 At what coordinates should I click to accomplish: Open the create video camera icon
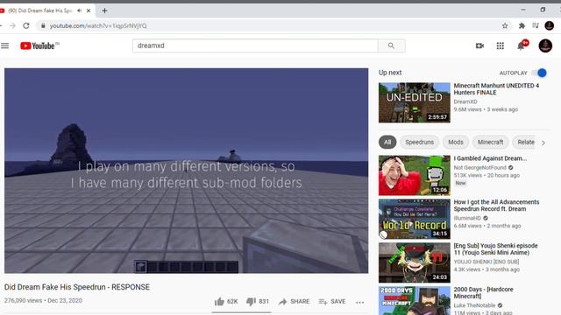pos(479,45)
